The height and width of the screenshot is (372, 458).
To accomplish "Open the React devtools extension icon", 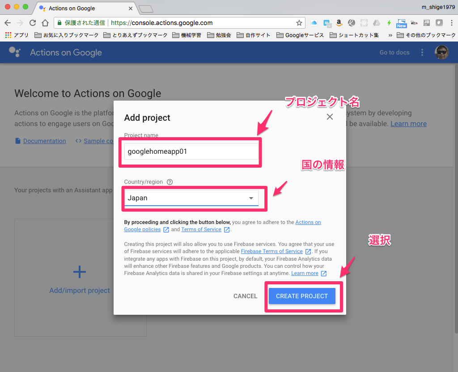I will [x=364, y=23].
